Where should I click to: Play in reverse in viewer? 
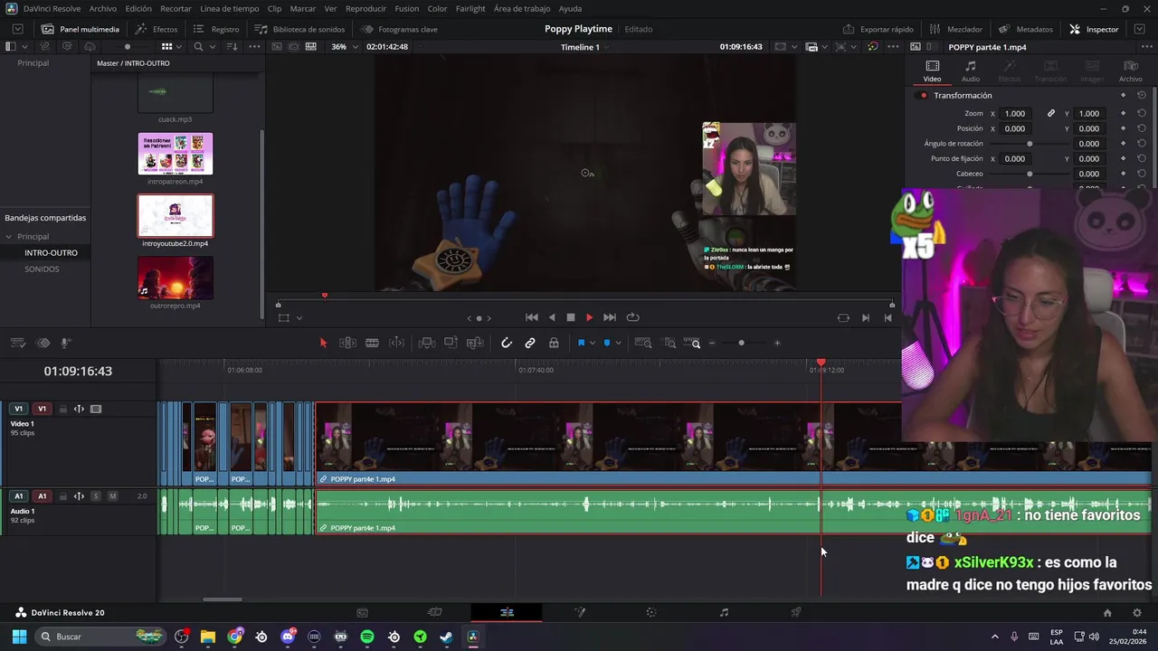[x=552, y=317]
